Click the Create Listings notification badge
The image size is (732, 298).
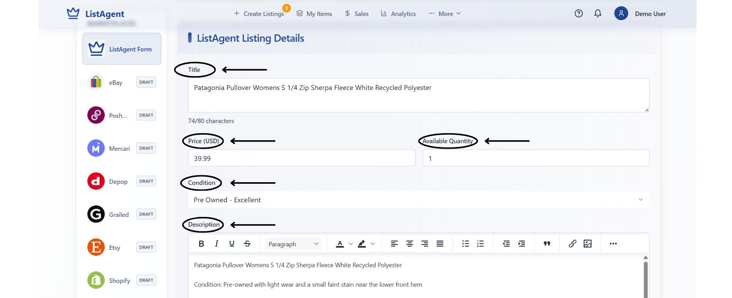(x=286, y=8)
